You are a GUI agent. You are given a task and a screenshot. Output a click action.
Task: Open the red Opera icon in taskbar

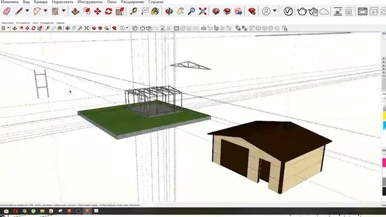15,211
